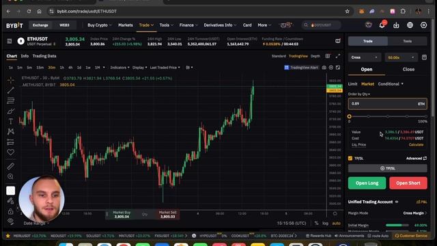Open the Markets menu item
Image resolution: width=437 pixels, height=246 pixels.
point(126,25)
